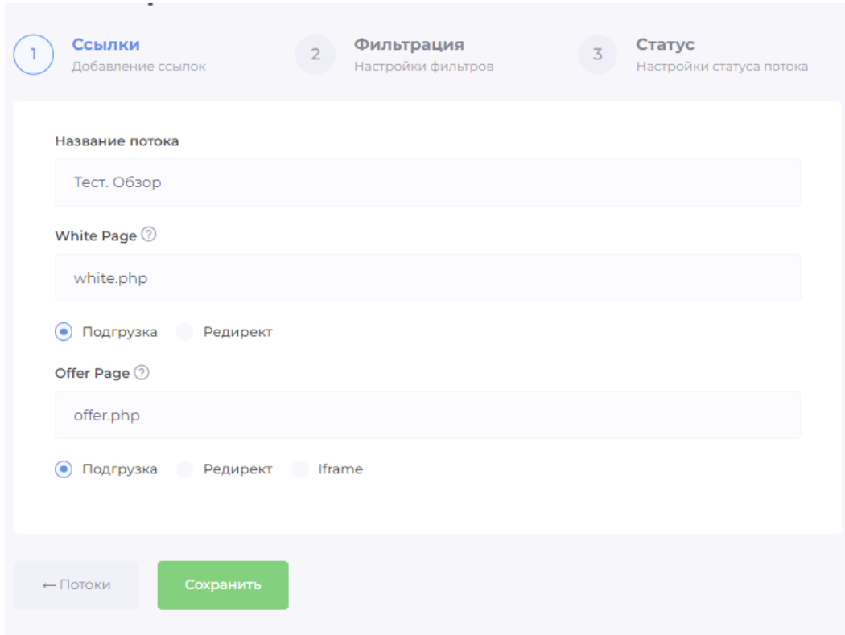Select Редирект radio under White Page
The width and height of the screenshot is (845, 635).
pos(185,332)
